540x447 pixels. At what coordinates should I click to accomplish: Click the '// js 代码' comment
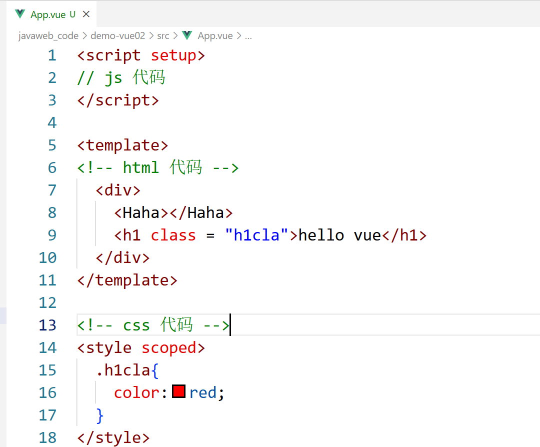(121, 77)
